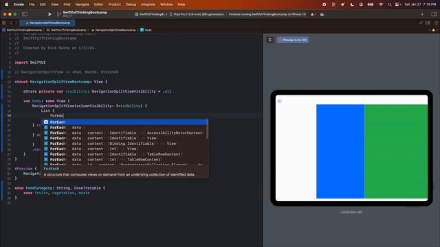Click the green column in iPad preview

[x=396, y=151]
